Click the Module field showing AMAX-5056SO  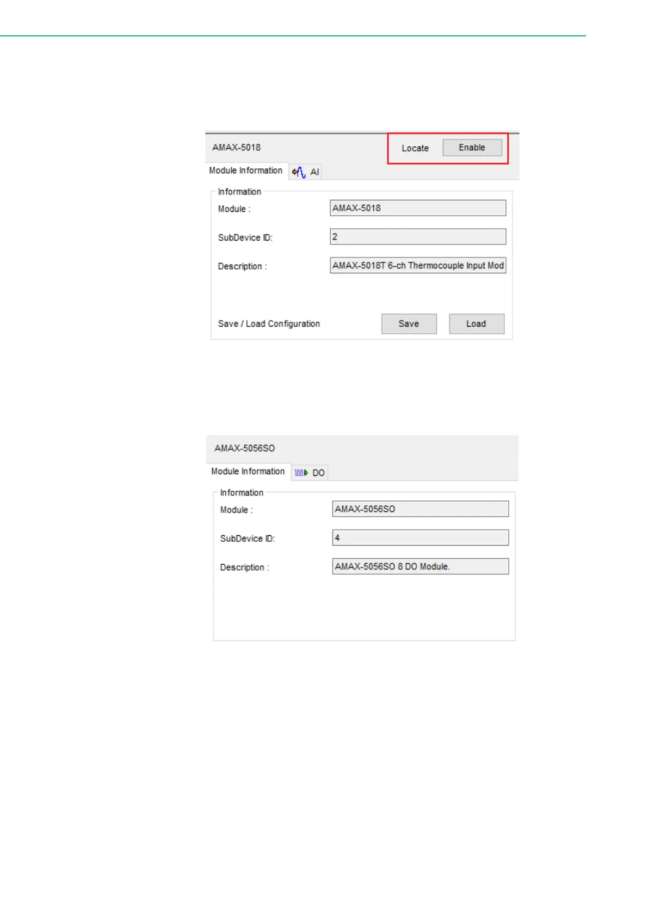point(420,509)
